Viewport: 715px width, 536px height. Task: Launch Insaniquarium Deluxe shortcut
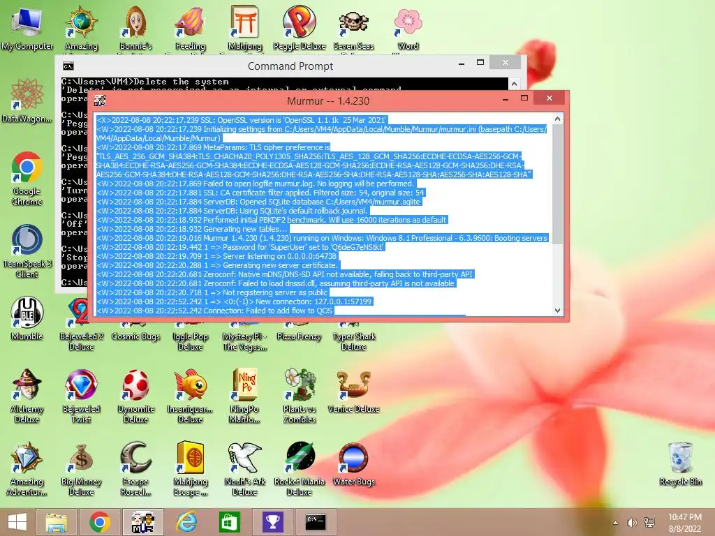[190, 396]
